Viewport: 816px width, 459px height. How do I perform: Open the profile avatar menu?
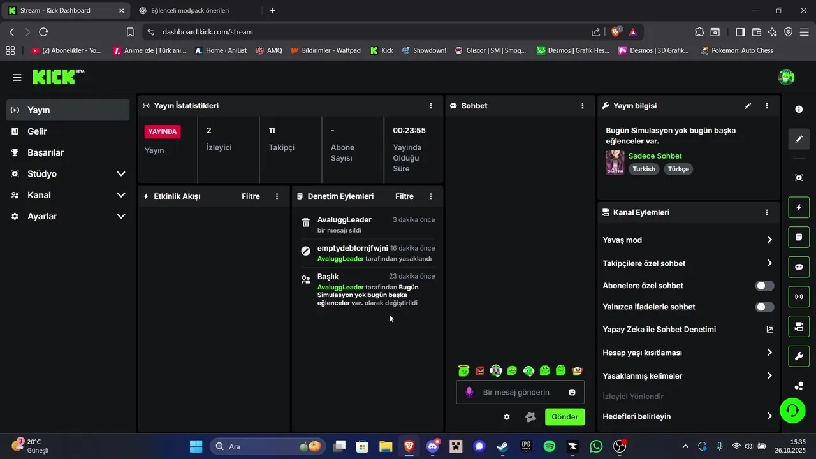[x=786, y=77]
